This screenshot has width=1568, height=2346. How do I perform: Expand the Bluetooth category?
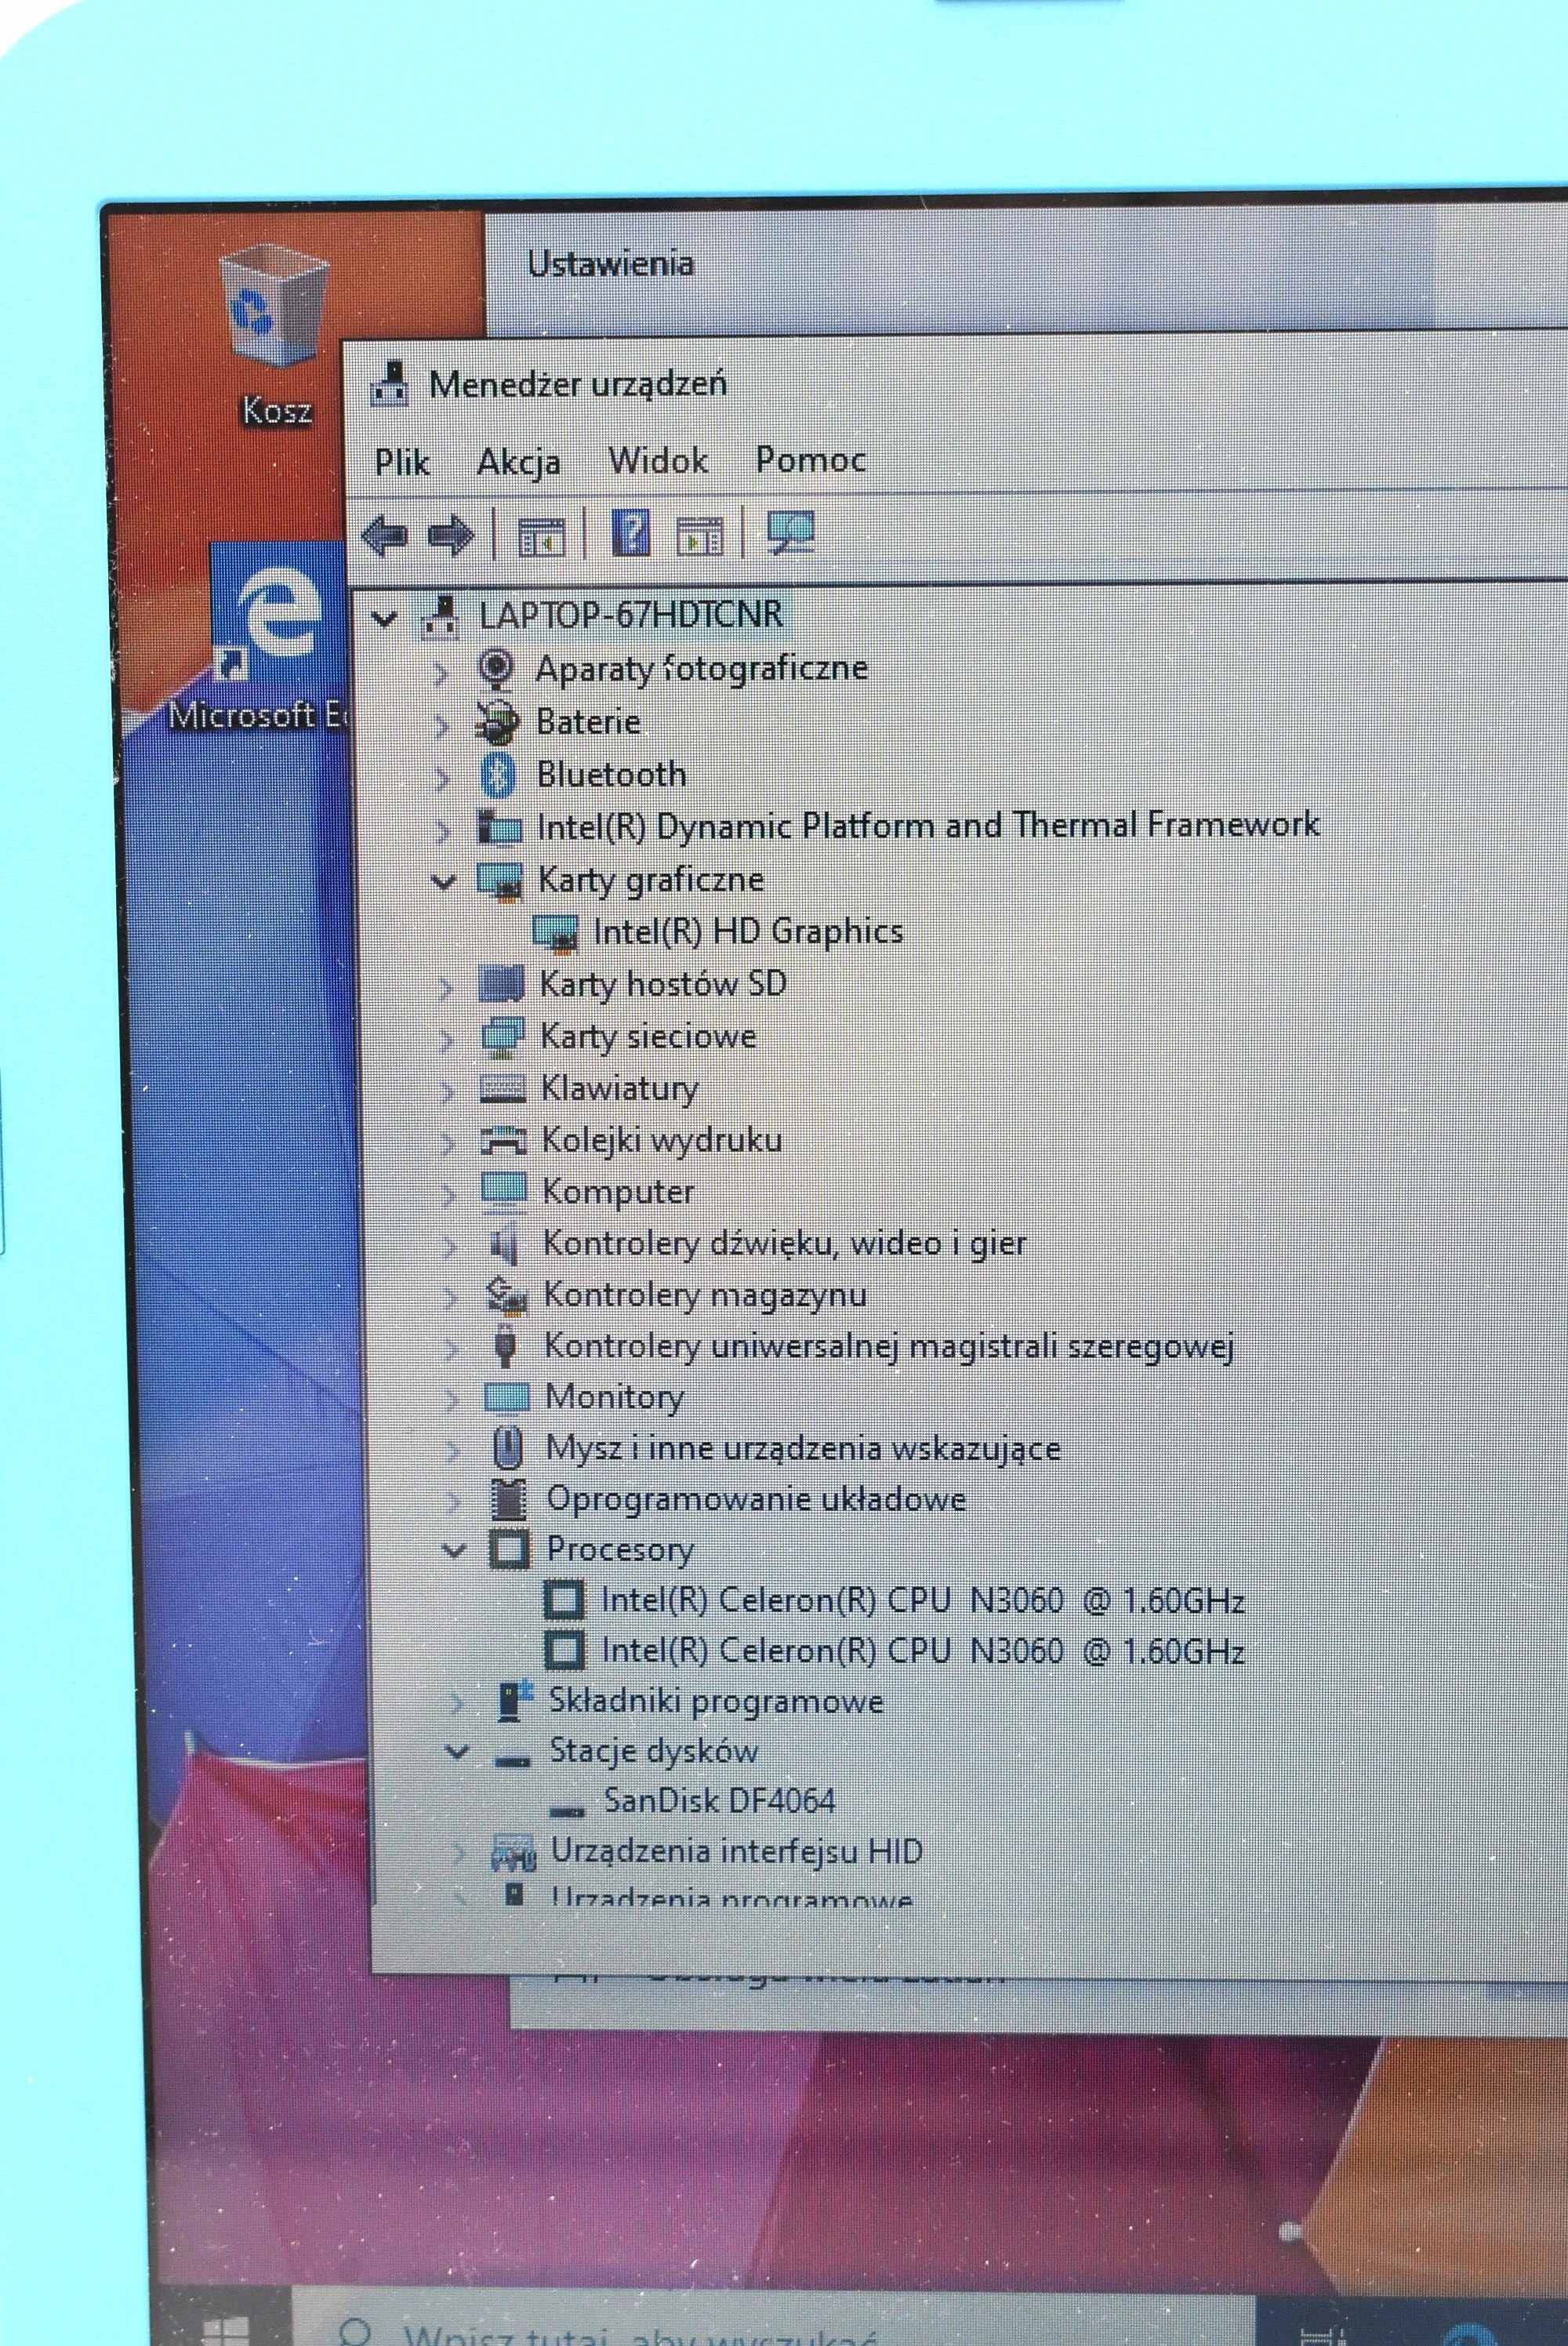pos(443,778)
